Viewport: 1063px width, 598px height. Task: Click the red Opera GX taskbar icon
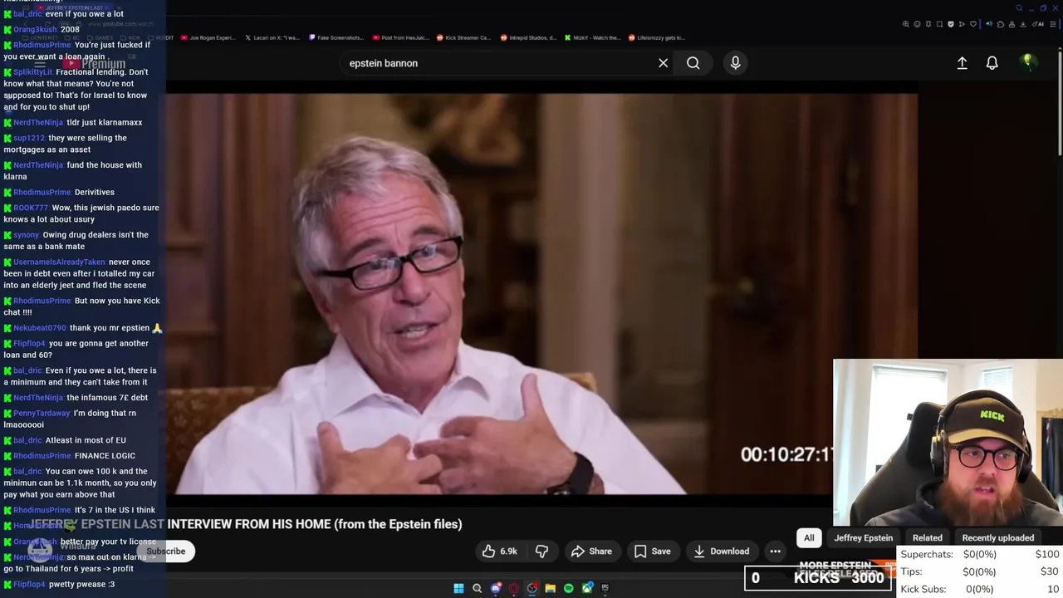tap(514, 588)
